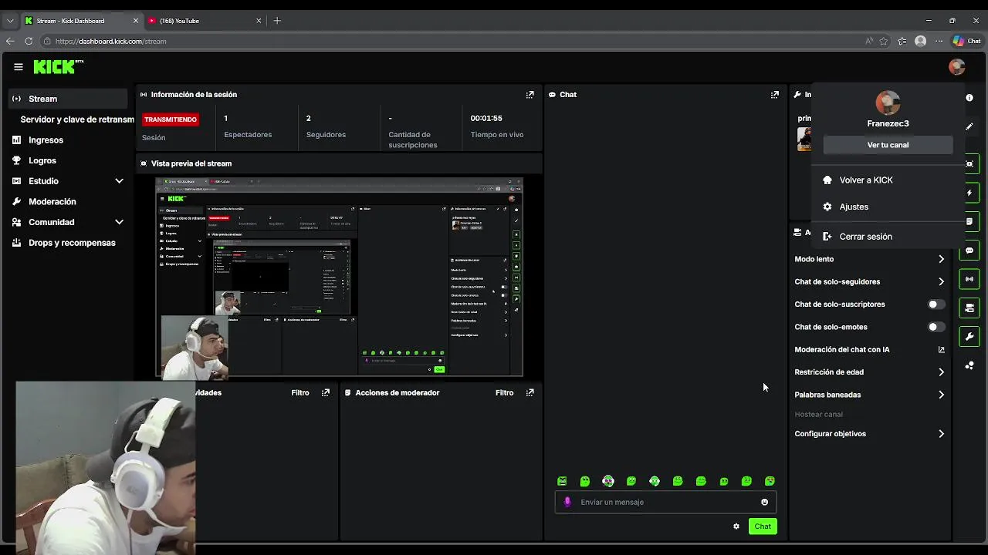Screen dimensions: 988x555
Task: Open chat settings gear icon
Action: (736, 526)
